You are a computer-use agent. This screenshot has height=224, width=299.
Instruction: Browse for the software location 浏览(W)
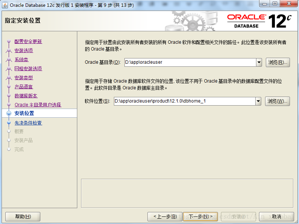pyautogui.click(x=278, y=101)
